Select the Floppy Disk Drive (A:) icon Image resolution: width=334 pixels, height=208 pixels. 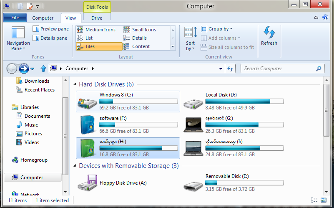click(x=88, y=183)
